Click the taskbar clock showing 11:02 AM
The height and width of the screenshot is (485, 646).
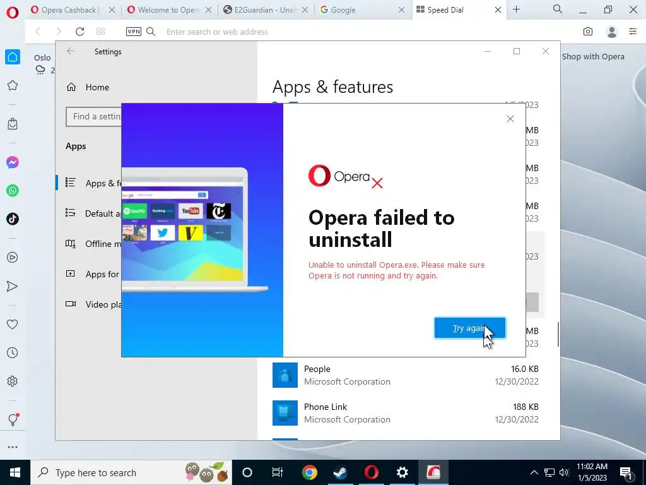[x=592, y=472]
